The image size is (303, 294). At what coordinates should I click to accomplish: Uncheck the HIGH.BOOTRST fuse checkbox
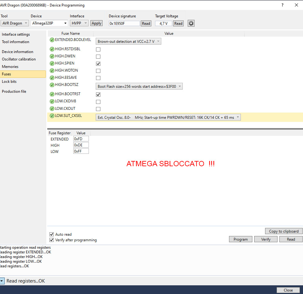[98, 95]
